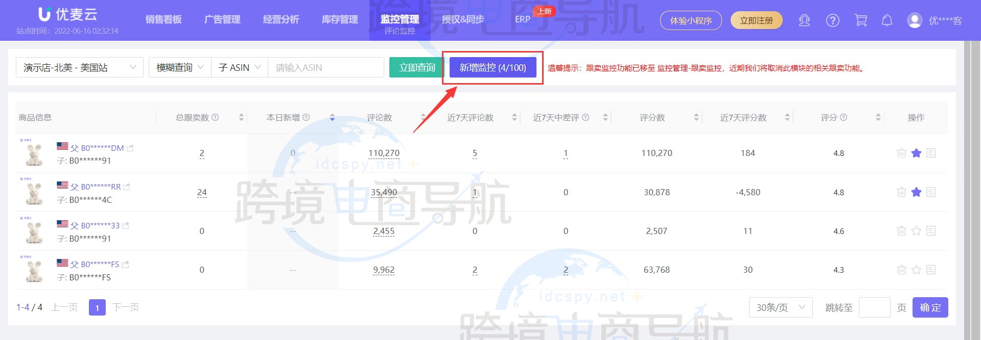981x340 pixels.
Task: Click 新增监控 (4/100) button
Action: point(493,67)
